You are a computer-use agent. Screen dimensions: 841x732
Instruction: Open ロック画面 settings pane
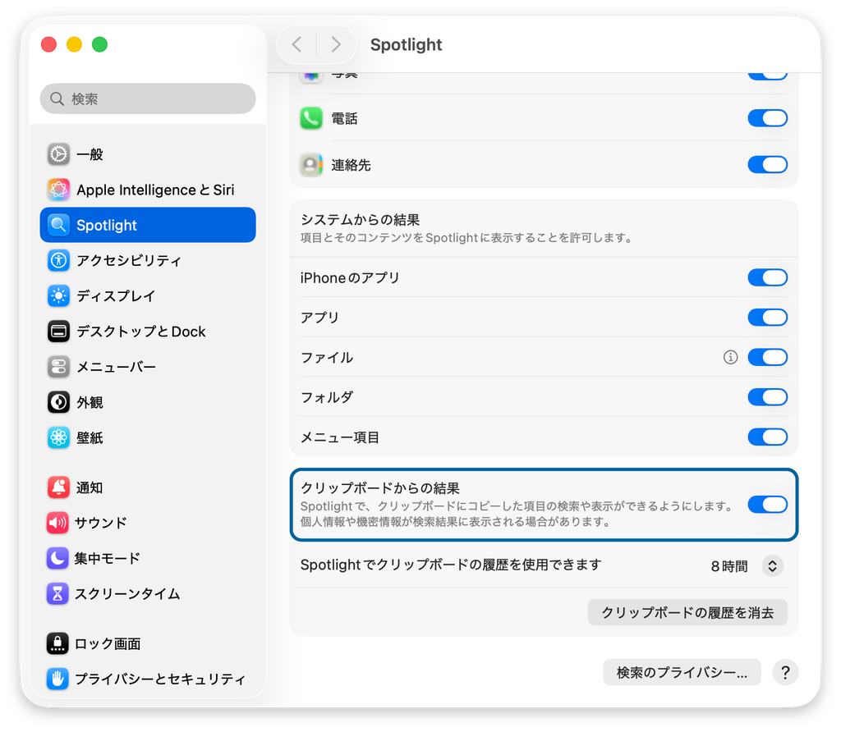click(x=148, y=643)
